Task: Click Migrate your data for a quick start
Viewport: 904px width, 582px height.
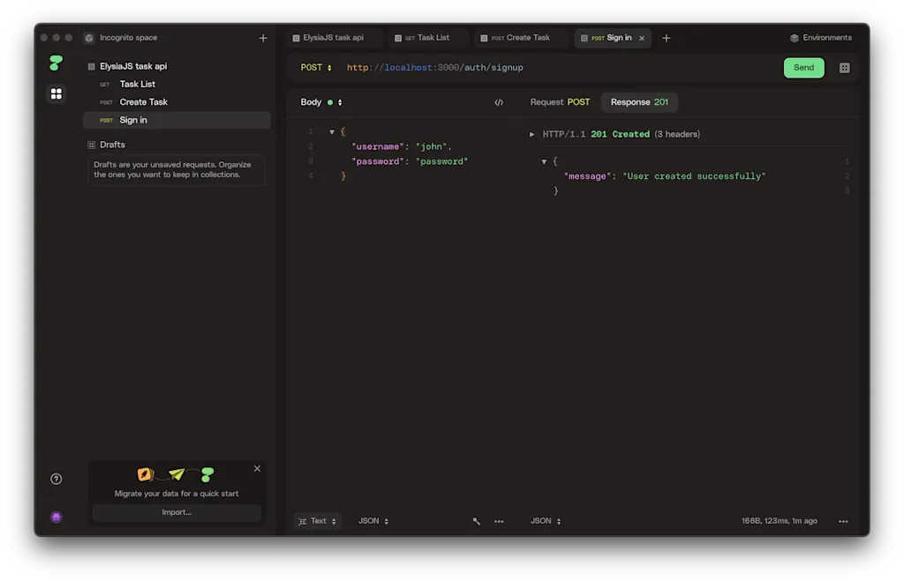Action: coord(177,494)
